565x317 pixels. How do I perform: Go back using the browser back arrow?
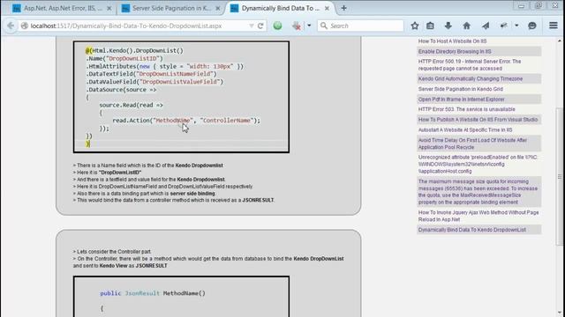tap(11, 26)
